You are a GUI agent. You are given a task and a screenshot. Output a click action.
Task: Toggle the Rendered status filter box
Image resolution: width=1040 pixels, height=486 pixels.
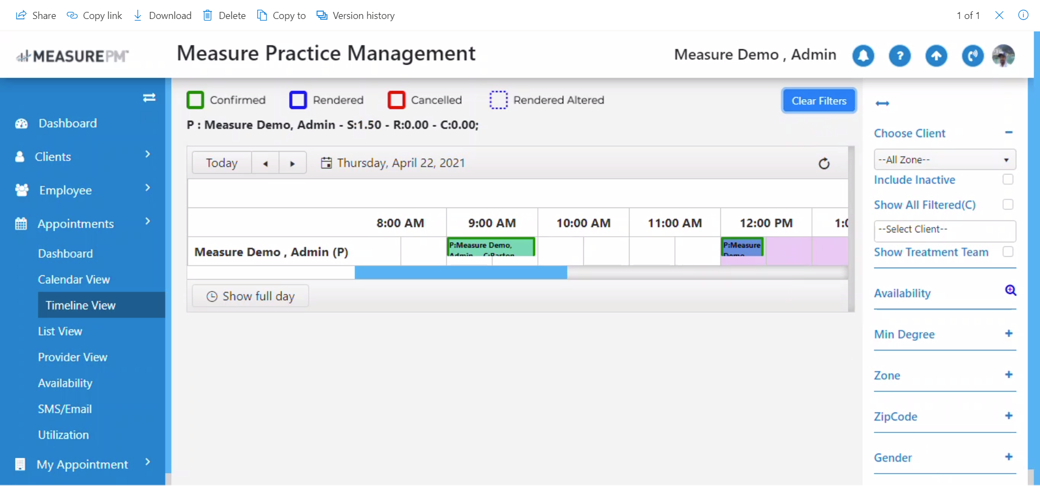click(x=298, y=100)
